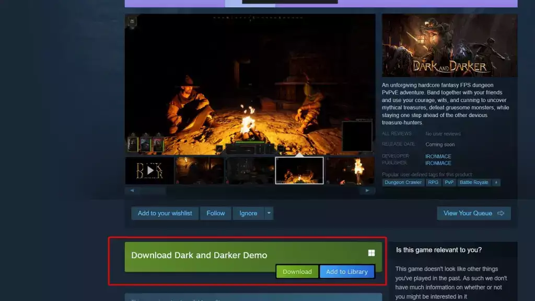Screen dimensions: 535x301
Task: Select the highlighted campfire screenshot thumbnail
Action: pyautogui.click(x=299, y=170)
